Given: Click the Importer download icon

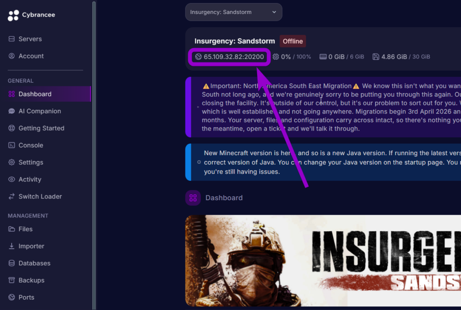Looking at the screenshot, I should click(x=11, y=246).
